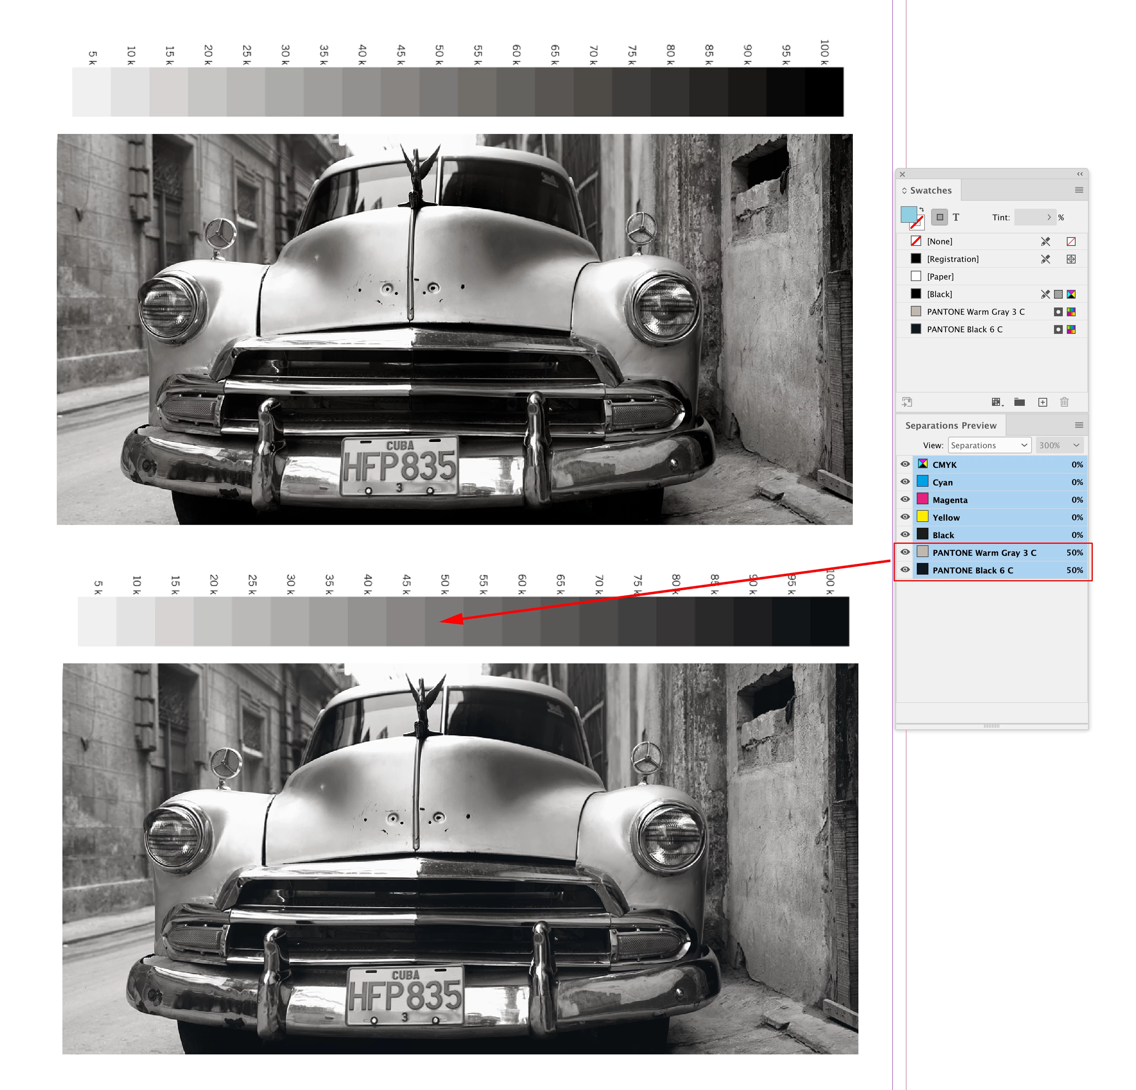Screen dimensions: 1136x1090
Task: Open the View Separations dropdown
Action: pyautogui.click(x=989, y=445)
